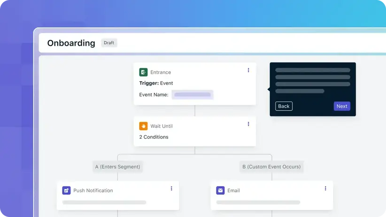386x217 pixels.
Task: Click the Next button in the tooltip
Action: 342,106
